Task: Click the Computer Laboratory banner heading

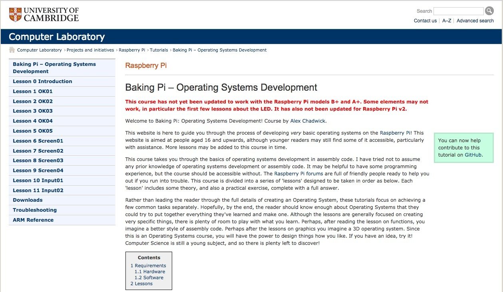Action: [x=57, y=37]
